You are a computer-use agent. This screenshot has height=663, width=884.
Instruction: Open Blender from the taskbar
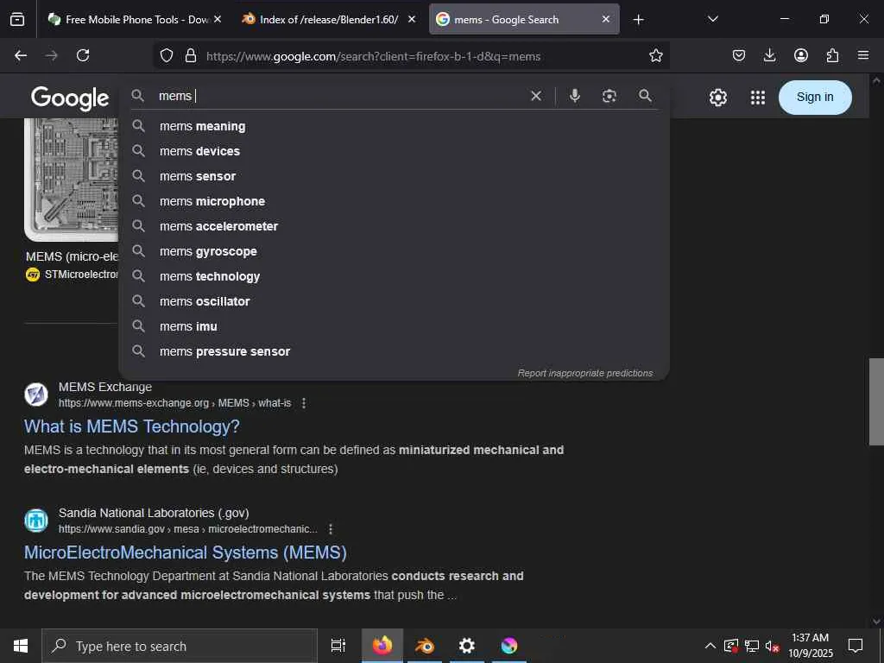pyautogui.click(x=425, y=646)
